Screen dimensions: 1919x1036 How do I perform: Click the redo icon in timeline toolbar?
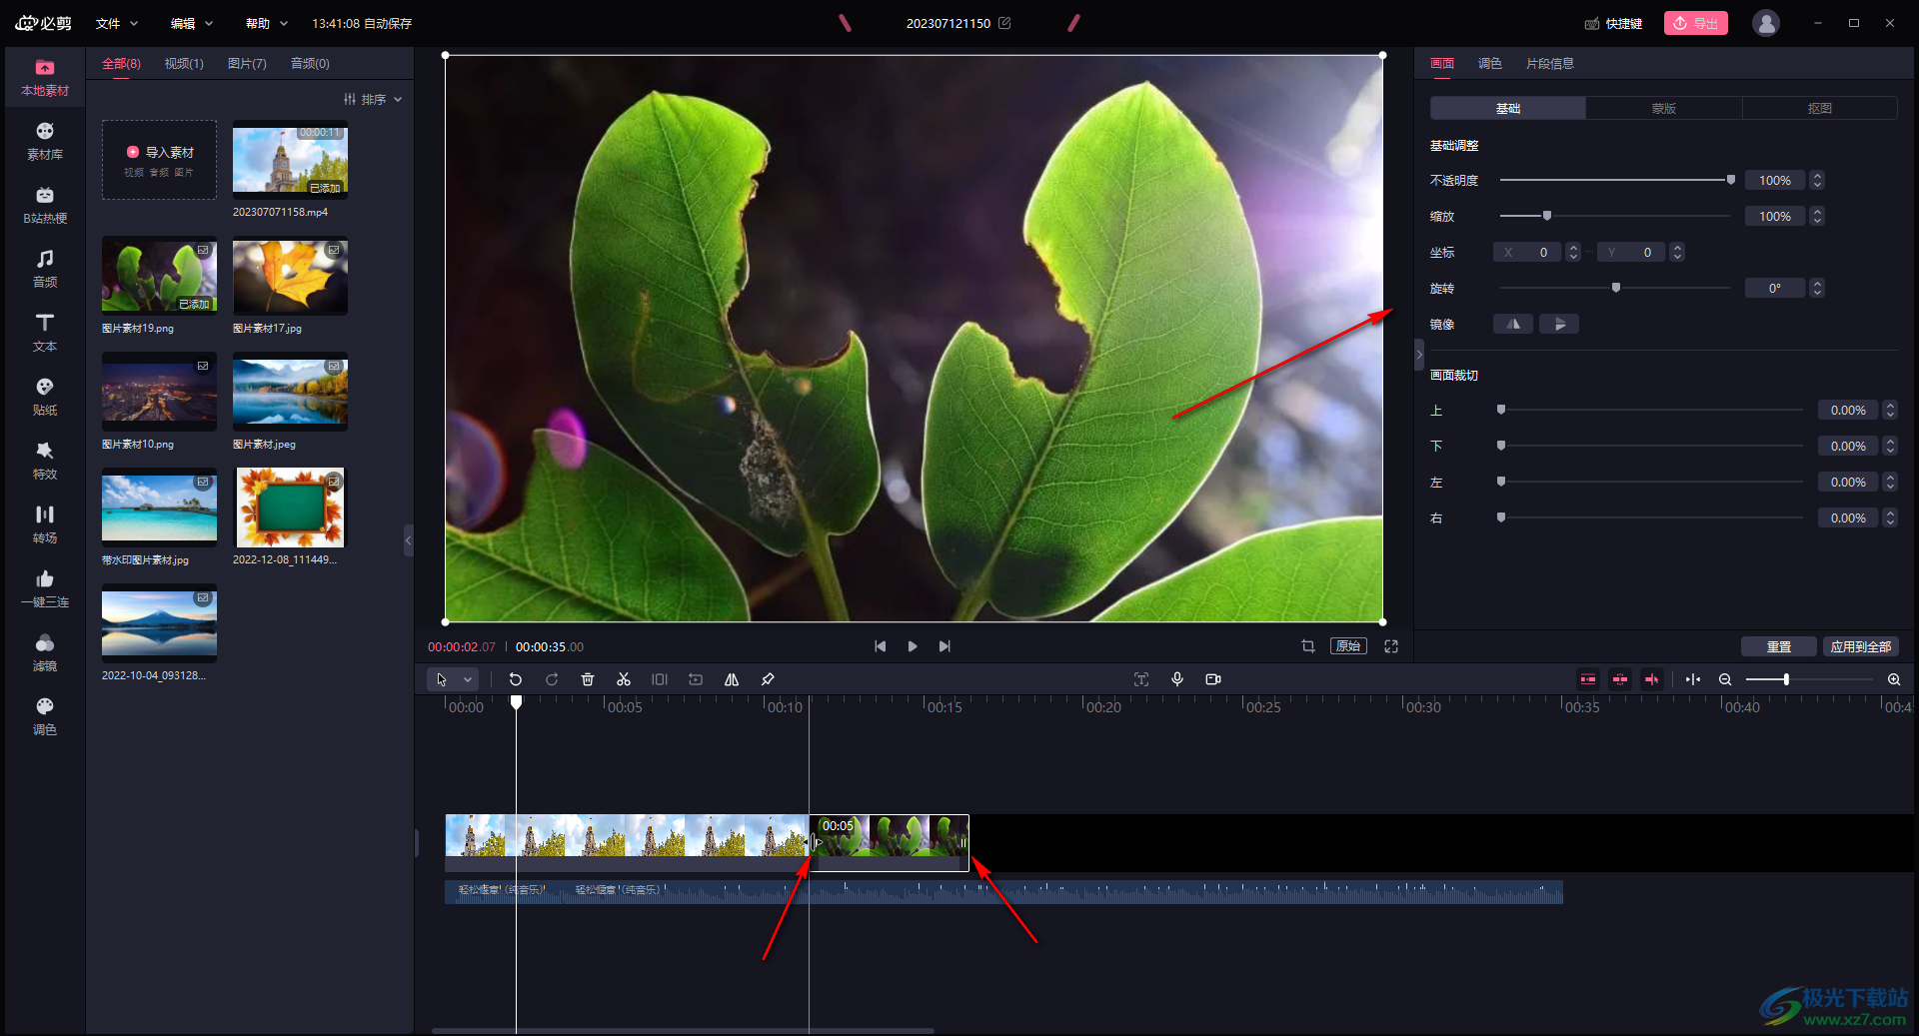(552, 679)
